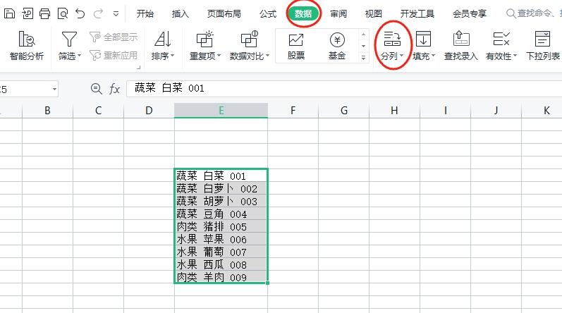Switch to the 公式 tab

pos(268,14)
